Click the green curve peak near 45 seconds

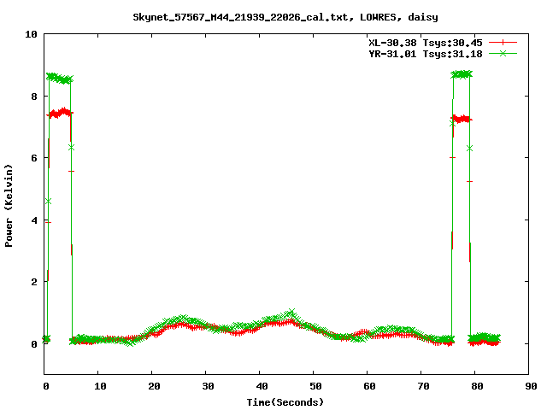291,313
